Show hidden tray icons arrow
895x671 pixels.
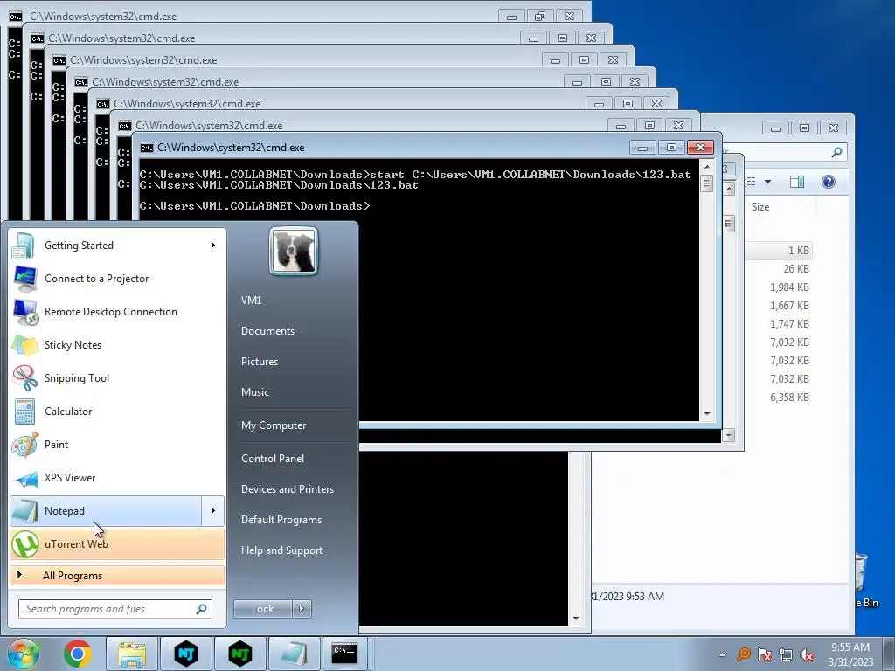point(722,654)
